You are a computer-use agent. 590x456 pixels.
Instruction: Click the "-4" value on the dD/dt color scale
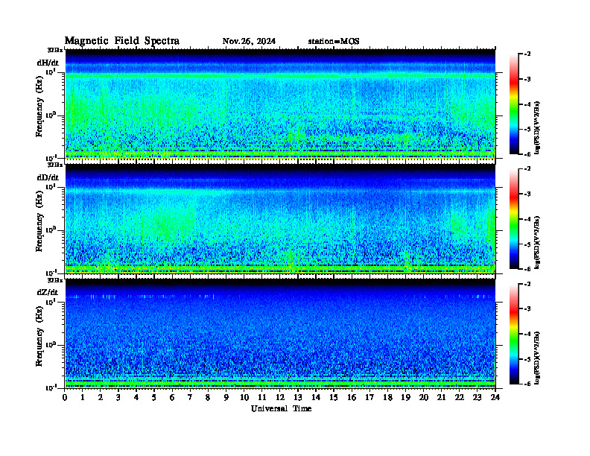(x=527, y=219)
